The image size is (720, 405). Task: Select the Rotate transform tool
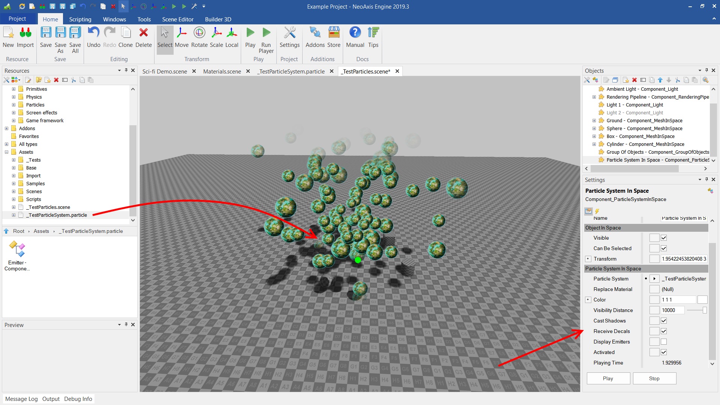coord(199,37)
